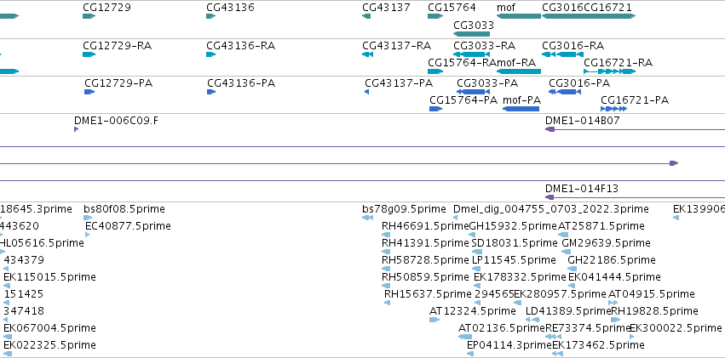Click the LD41389.5prime EST glyph
725x358 pixels.
(532, 320)
